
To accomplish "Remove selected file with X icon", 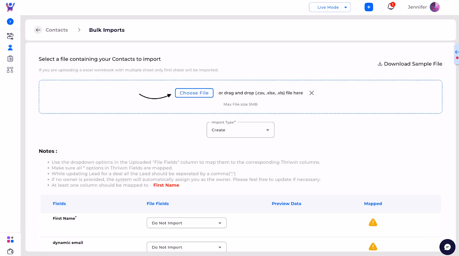I will point(312,93).
